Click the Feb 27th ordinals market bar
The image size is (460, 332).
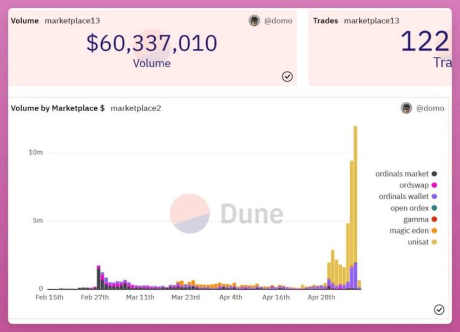98,279
